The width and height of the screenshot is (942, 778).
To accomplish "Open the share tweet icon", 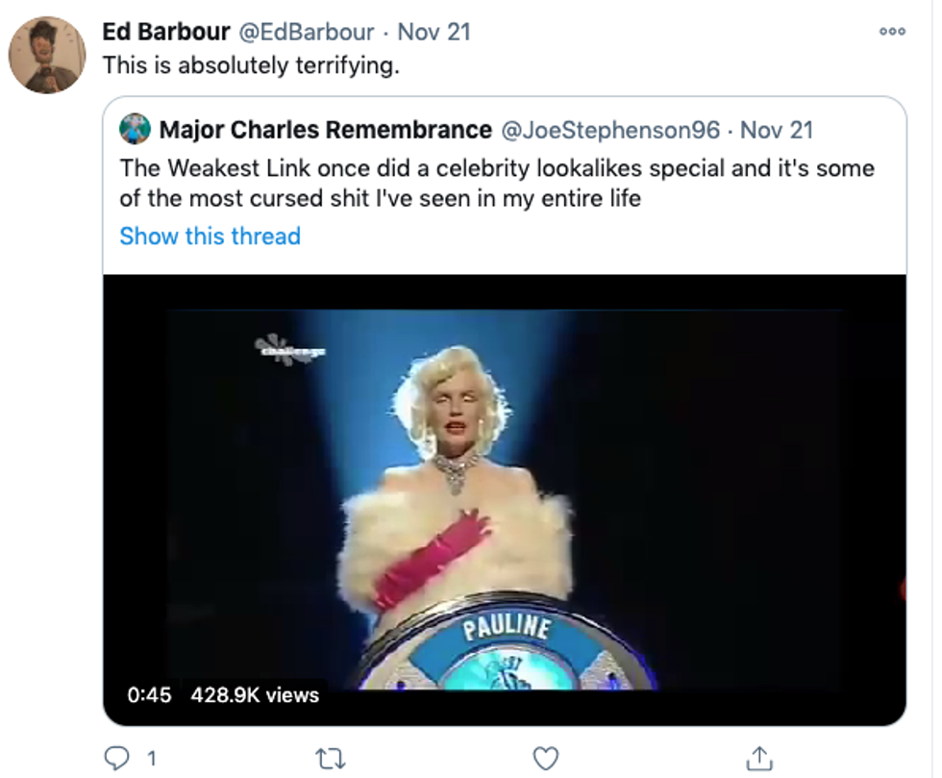I will coord(758,758).
